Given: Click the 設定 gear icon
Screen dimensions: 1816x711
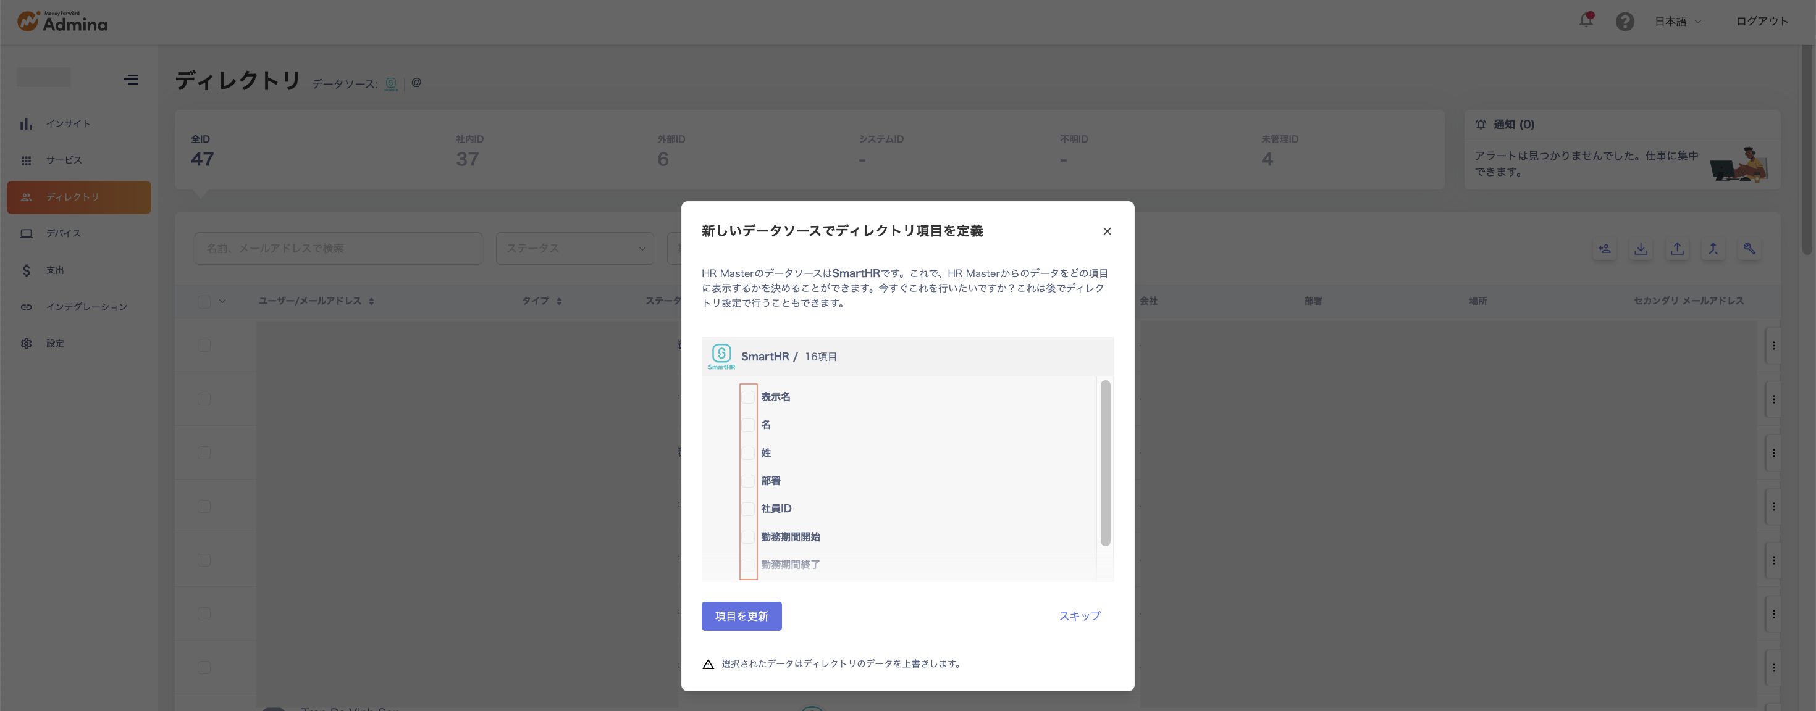Looking at the screenshot, I should pyautogui.click(x=26, y=343).
